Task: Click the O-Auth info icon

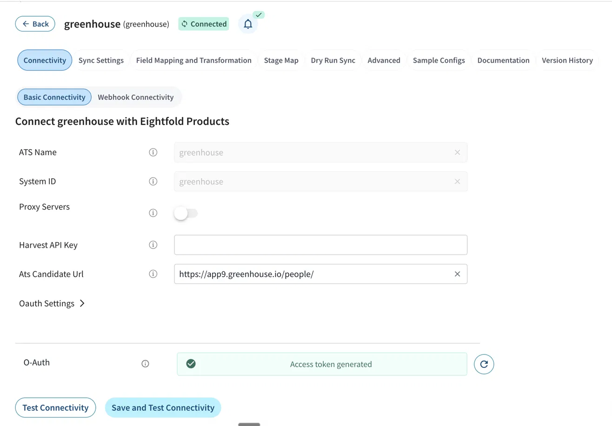Action: pyautogui.click(x=145, y=364)
